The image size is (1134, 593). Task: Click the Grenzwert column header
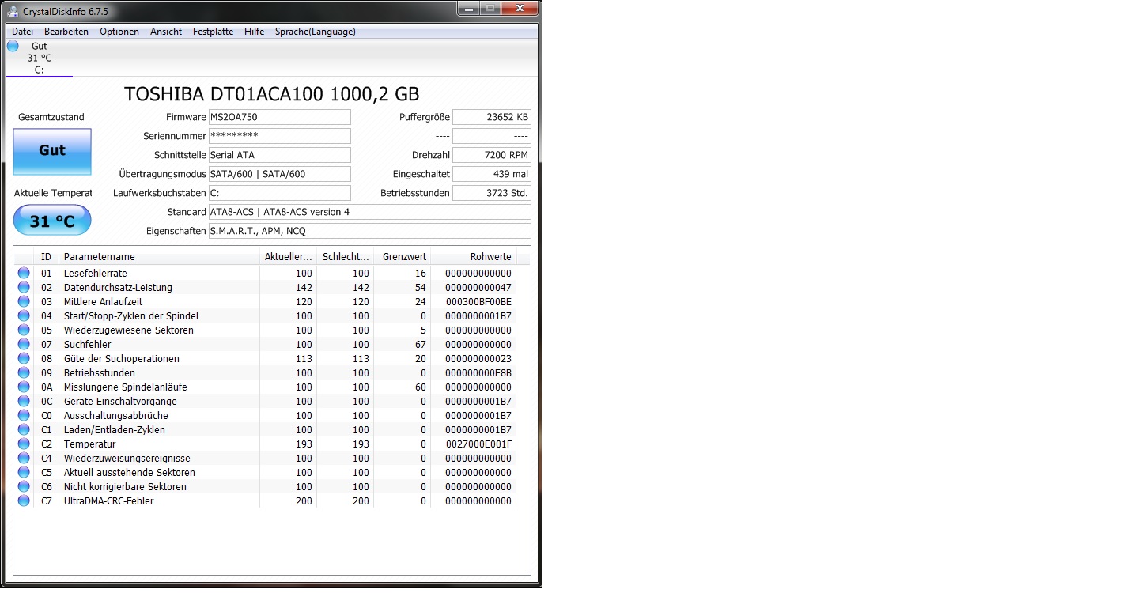point(402,256)
